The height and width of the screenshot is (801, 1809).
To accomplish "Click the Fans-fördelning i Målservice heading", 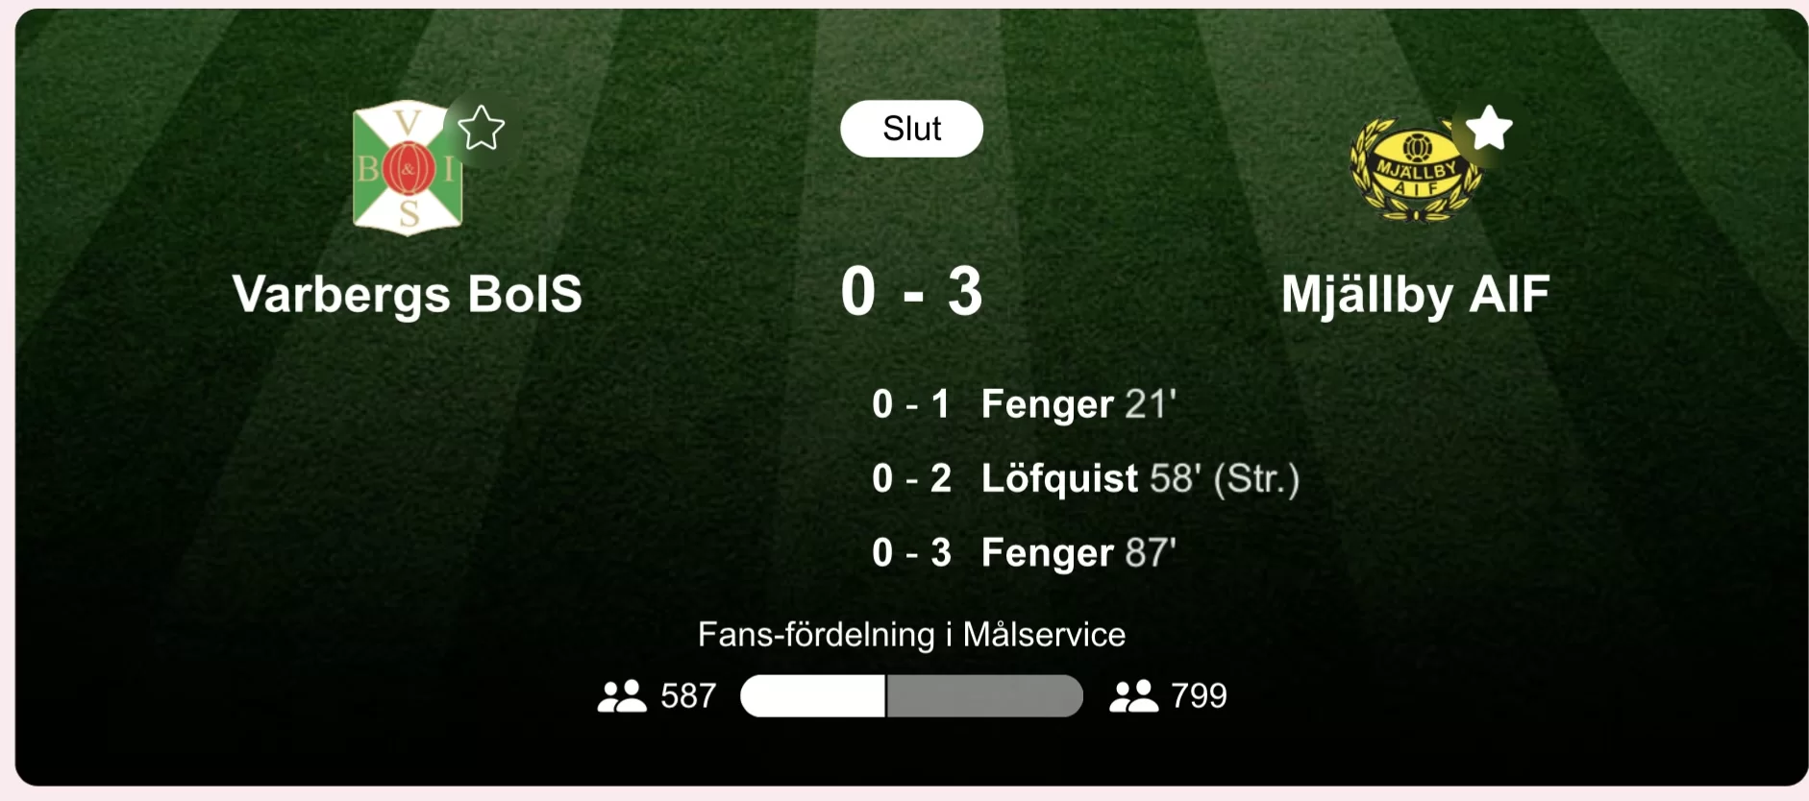I will click(x=911, y=635).
